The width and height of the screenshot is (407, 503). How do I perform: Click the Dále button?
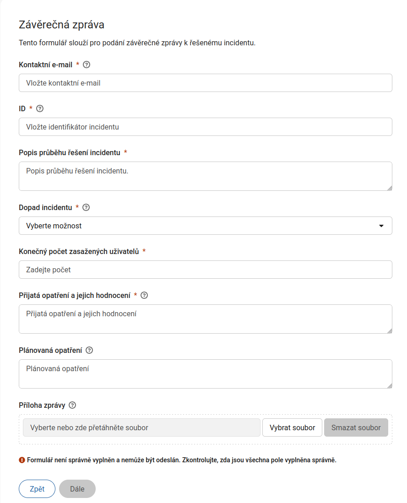77,489
